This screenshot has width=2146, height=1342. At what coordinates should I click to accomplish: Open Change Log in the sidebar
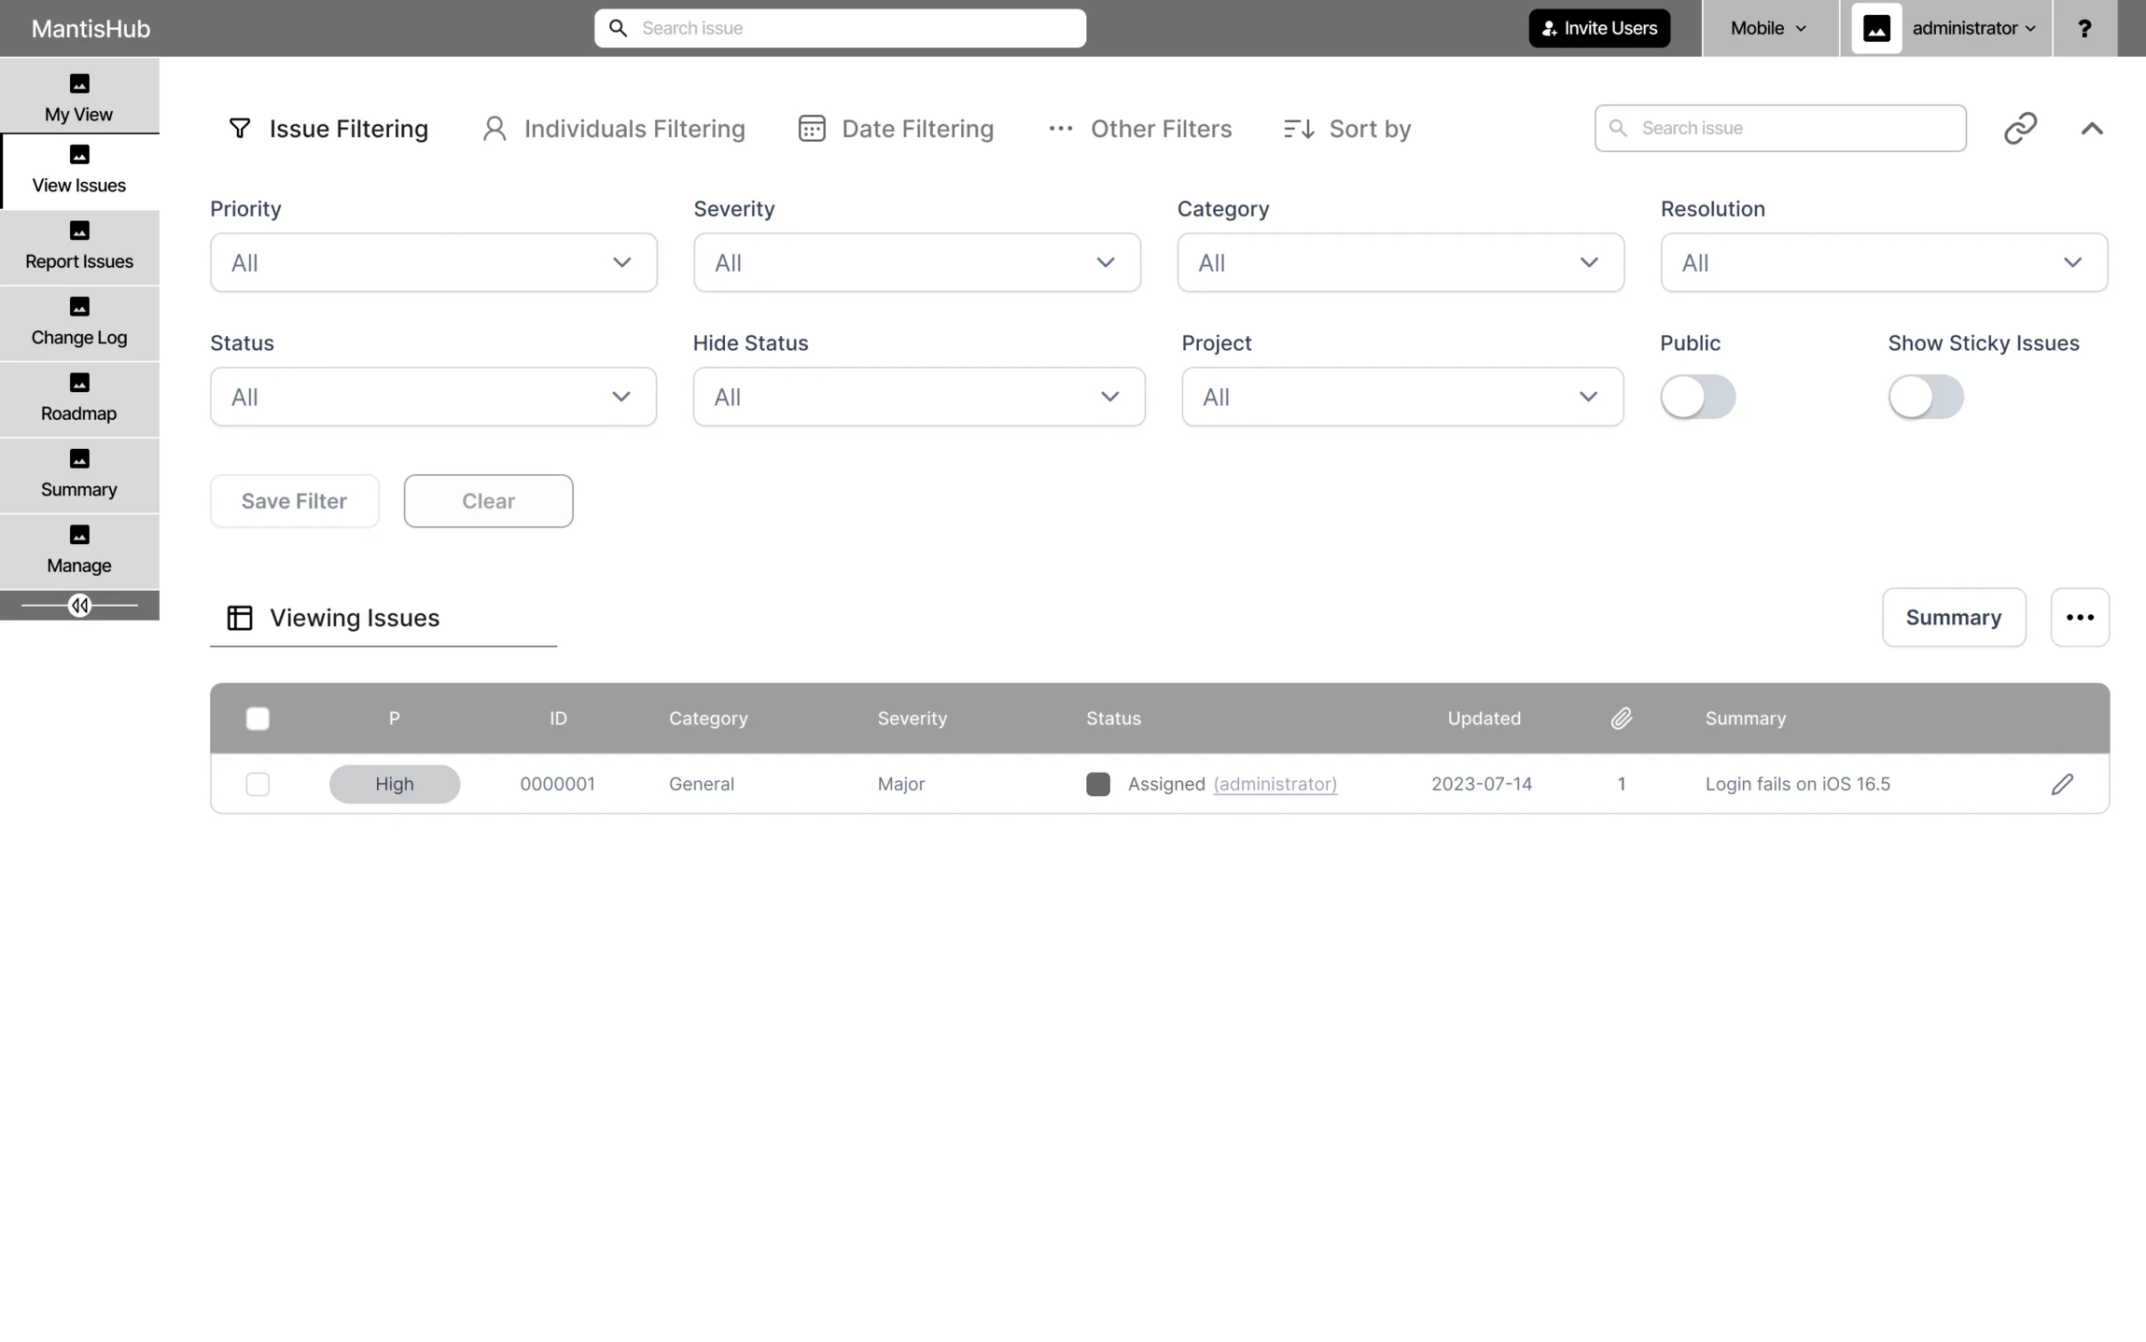pos(79,323)
